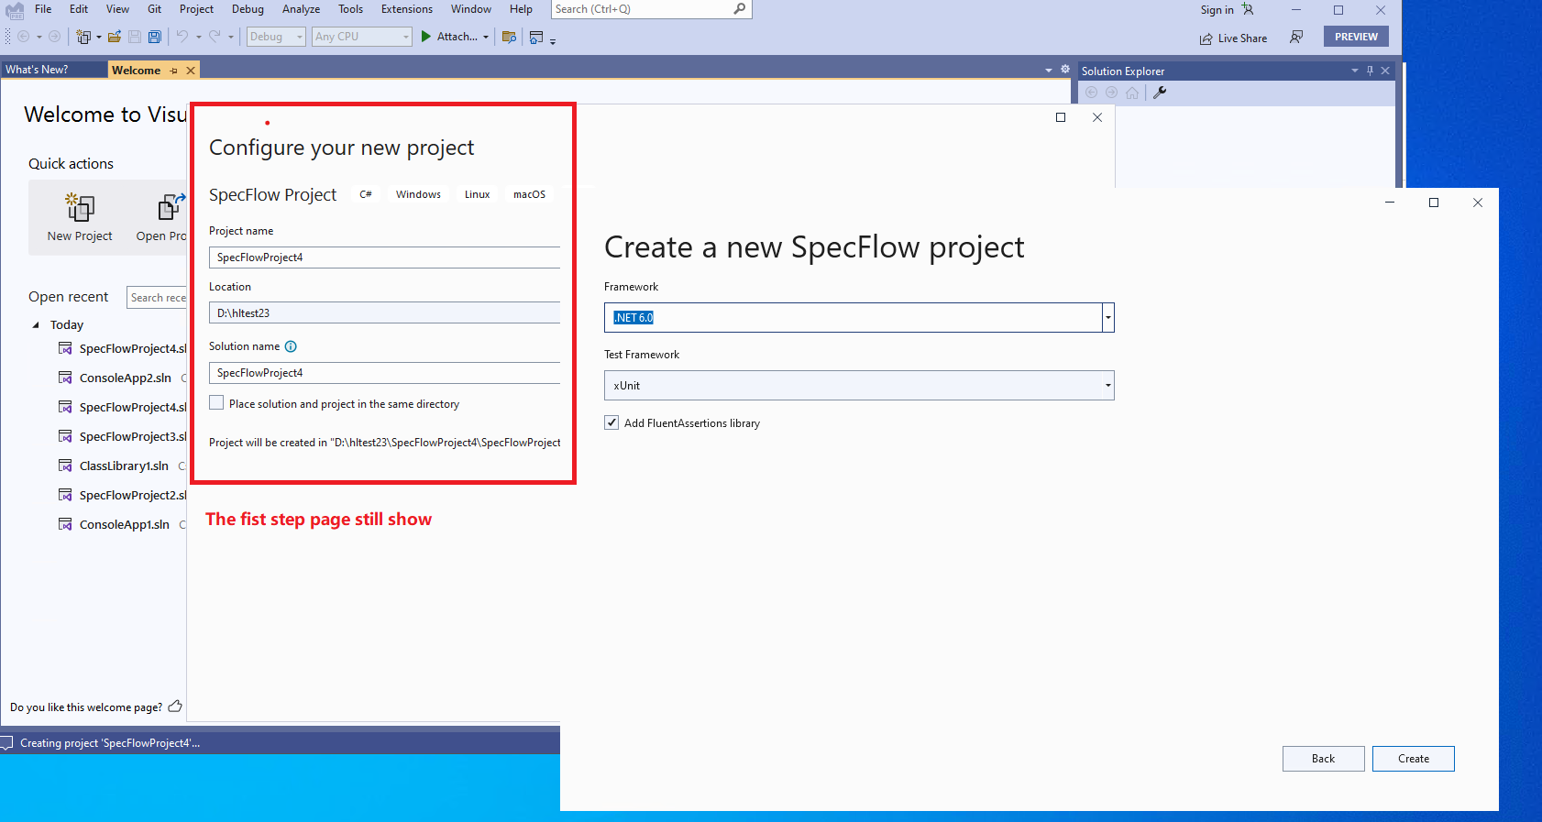Image resolution: width=1542 pixels, height=822 pixels.
Task: Toggle 'Place solution and project in the same directory'
Action: [216, 403]
